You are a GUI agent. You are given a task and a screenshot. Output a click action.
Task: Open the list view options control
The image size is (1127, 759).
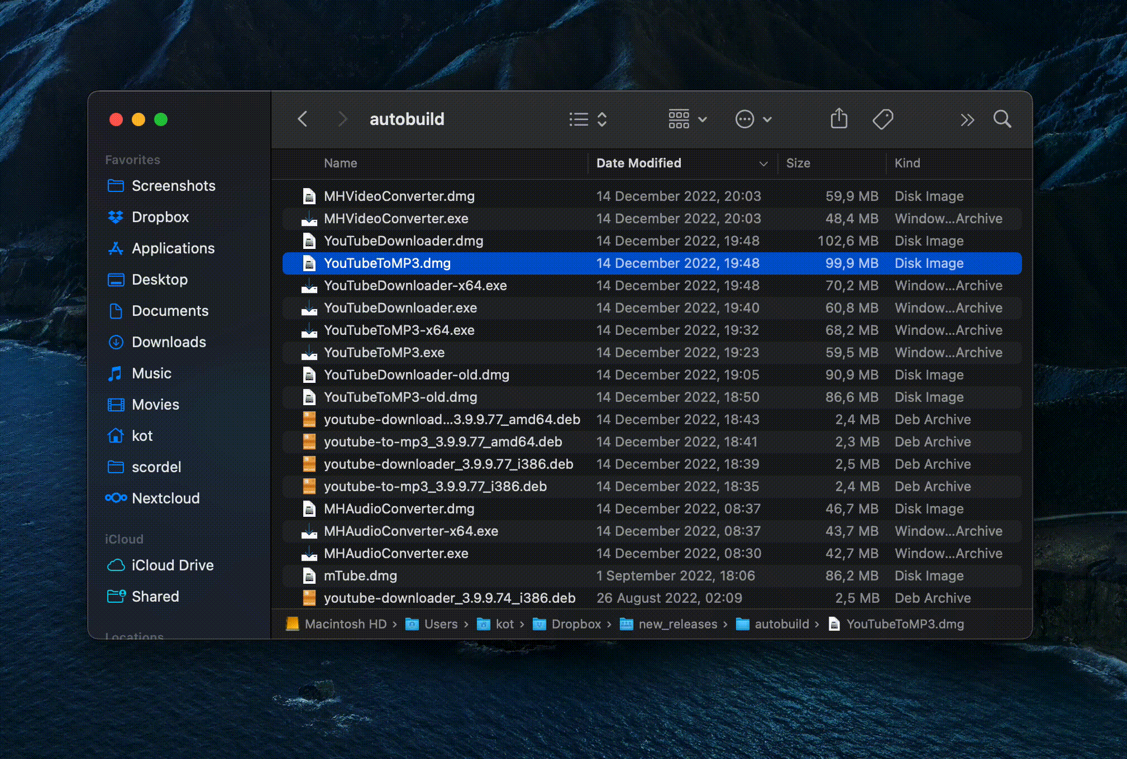pyautogui.click(x=588, y=119)
